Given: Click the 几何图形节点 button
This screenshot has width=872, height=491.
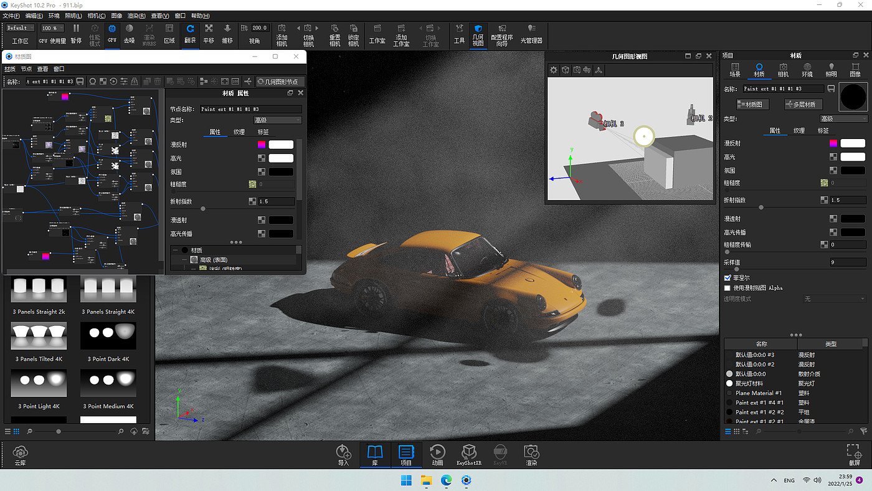Looking at the screenshot, I should pos(280,81).
